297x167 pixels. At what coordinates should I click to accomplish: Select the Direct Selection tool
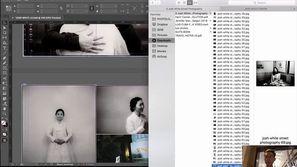point(5,28)
